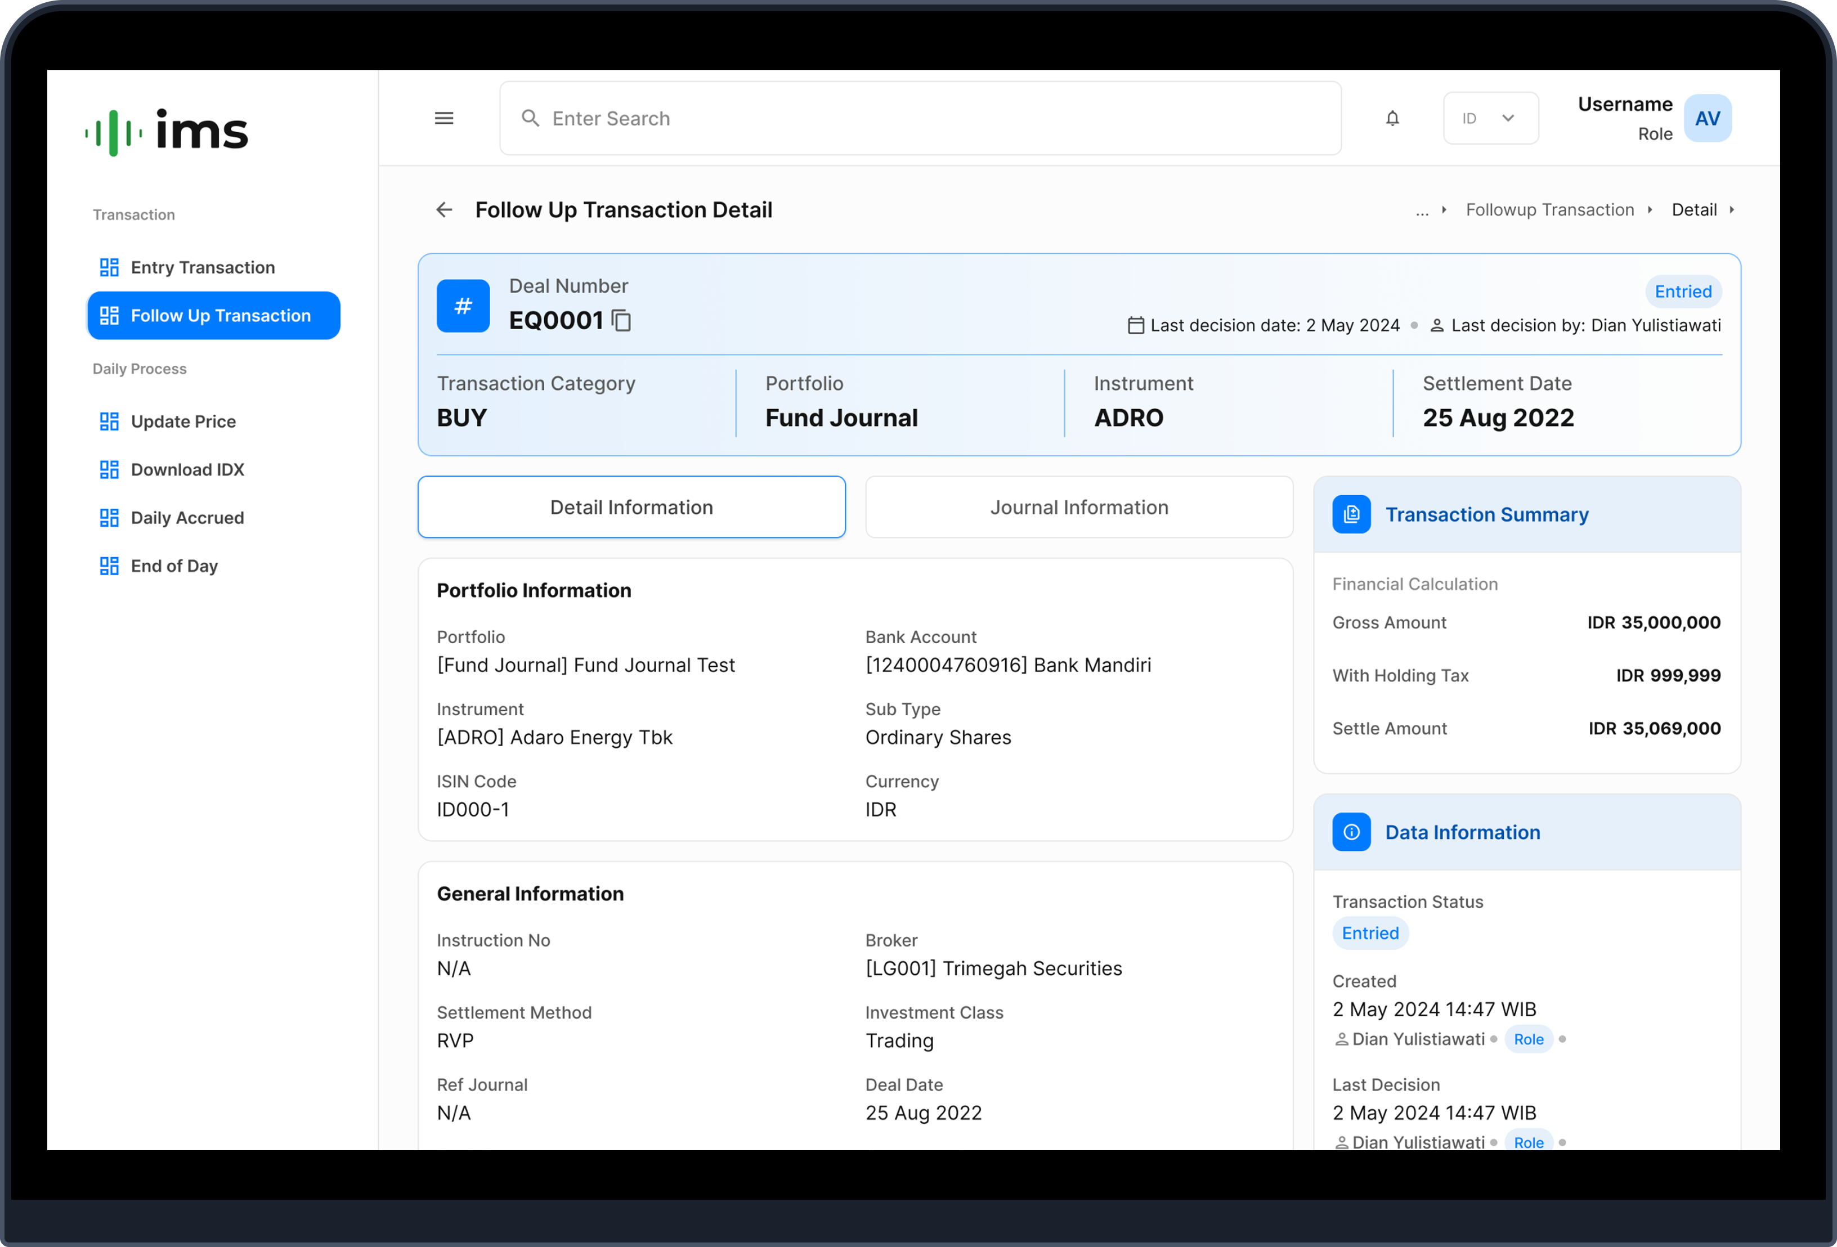Open Daily Accrued in the sidebar
1837x1247 pixels.
(186, 518)
